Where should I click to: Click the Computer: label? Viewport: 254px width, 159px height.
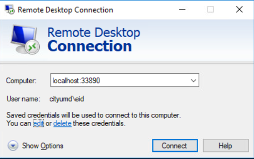pos(21,81)
